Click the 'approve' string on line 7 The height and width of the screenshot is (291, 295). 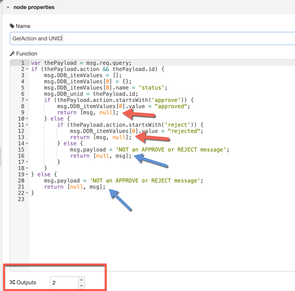click(x=166, y=100)
